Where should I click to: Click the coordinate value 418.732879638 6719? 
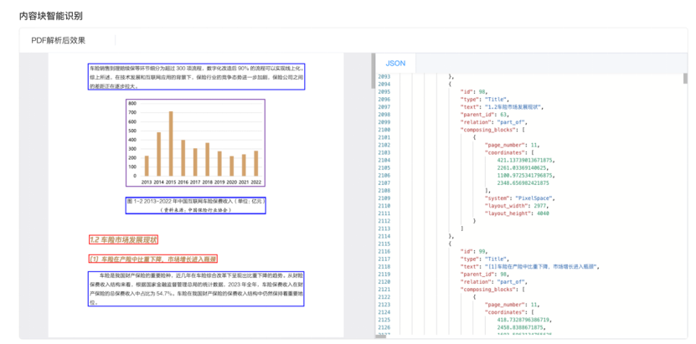[524, 320]
